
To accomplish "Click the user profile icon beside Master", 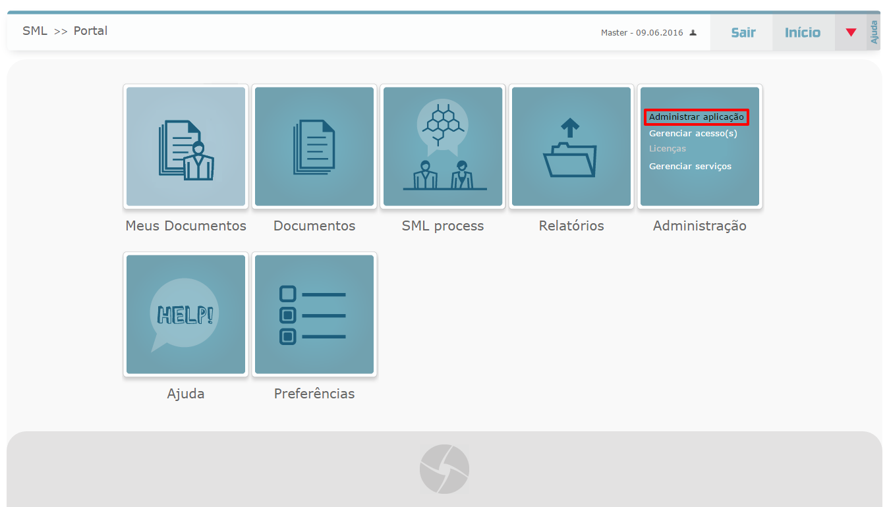I will click(693, 32).
